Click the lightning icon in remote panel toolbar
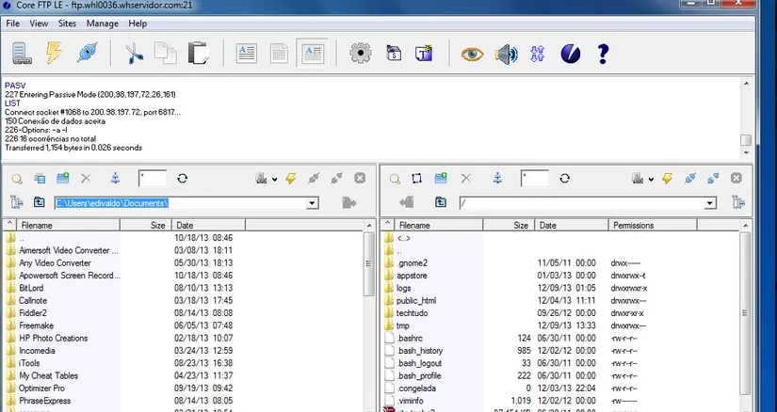This screenshot has height=412, width=777. coord(668,179)
